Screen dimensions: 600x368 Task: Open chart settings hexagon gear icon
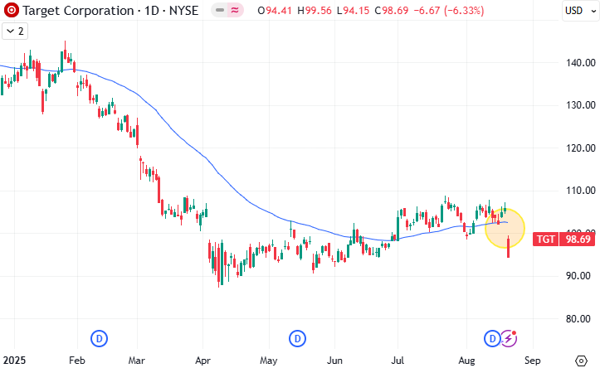(x=581, y=361)
